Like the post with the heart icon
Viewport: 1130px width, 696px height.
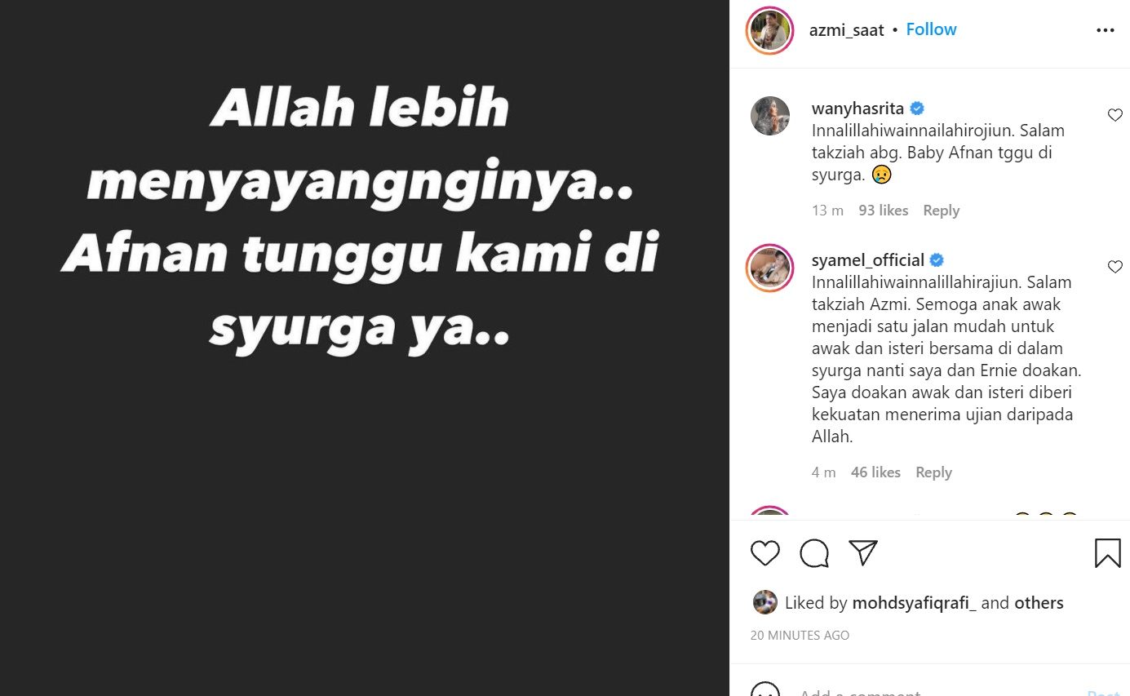click(x=765, y=553)
